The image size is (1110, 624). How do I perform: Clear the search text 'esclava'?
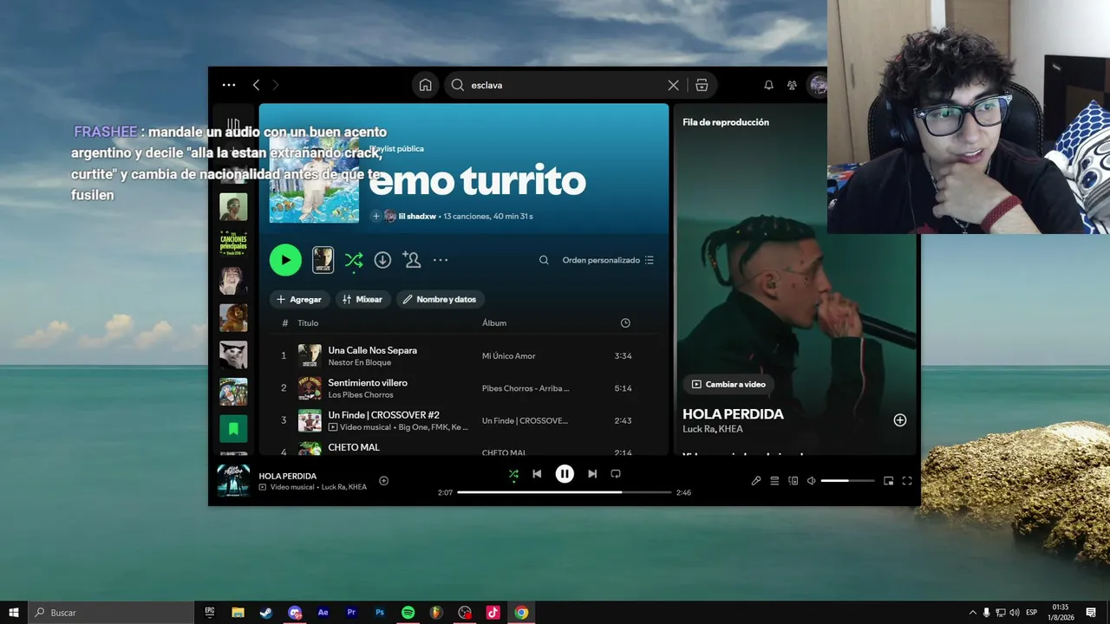(x=673, y=85)
